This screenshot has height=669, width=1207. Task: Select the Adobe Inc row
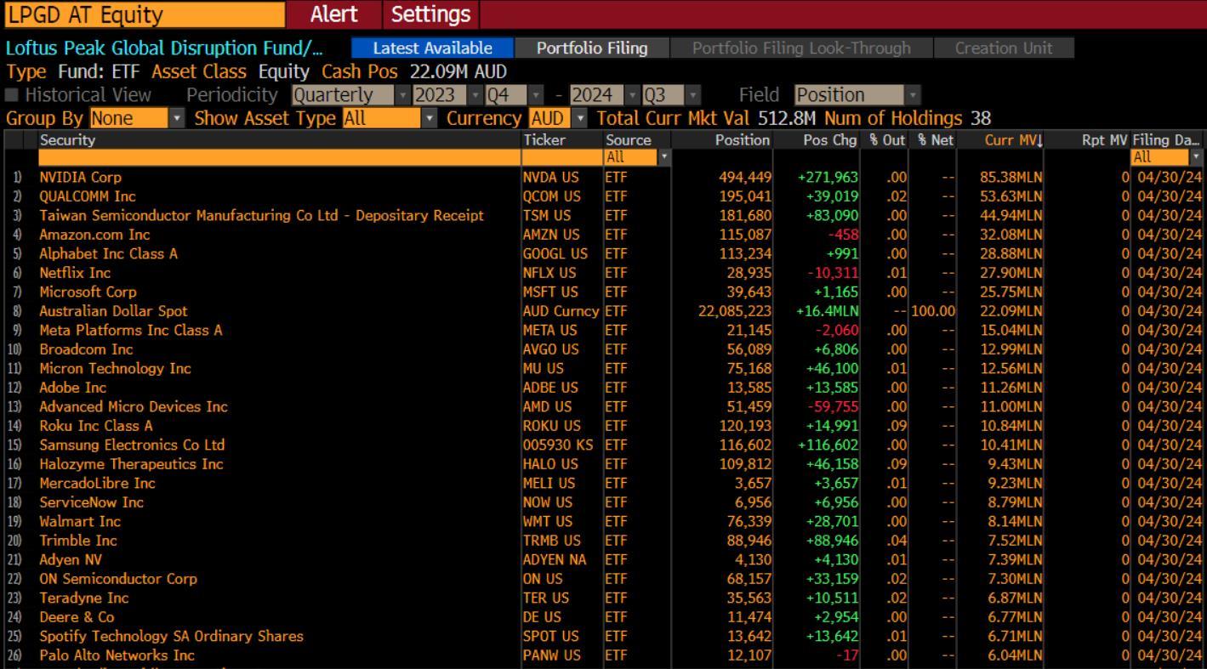tap(603, 388)
